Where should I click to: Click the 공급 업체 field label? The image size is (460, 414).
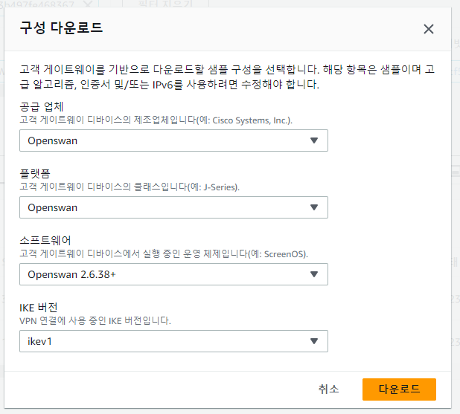pyautogui.click(x=42, y=106)
